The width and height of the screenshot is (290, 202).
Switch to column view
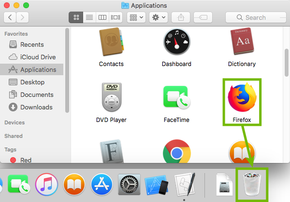tap(102, 17)
